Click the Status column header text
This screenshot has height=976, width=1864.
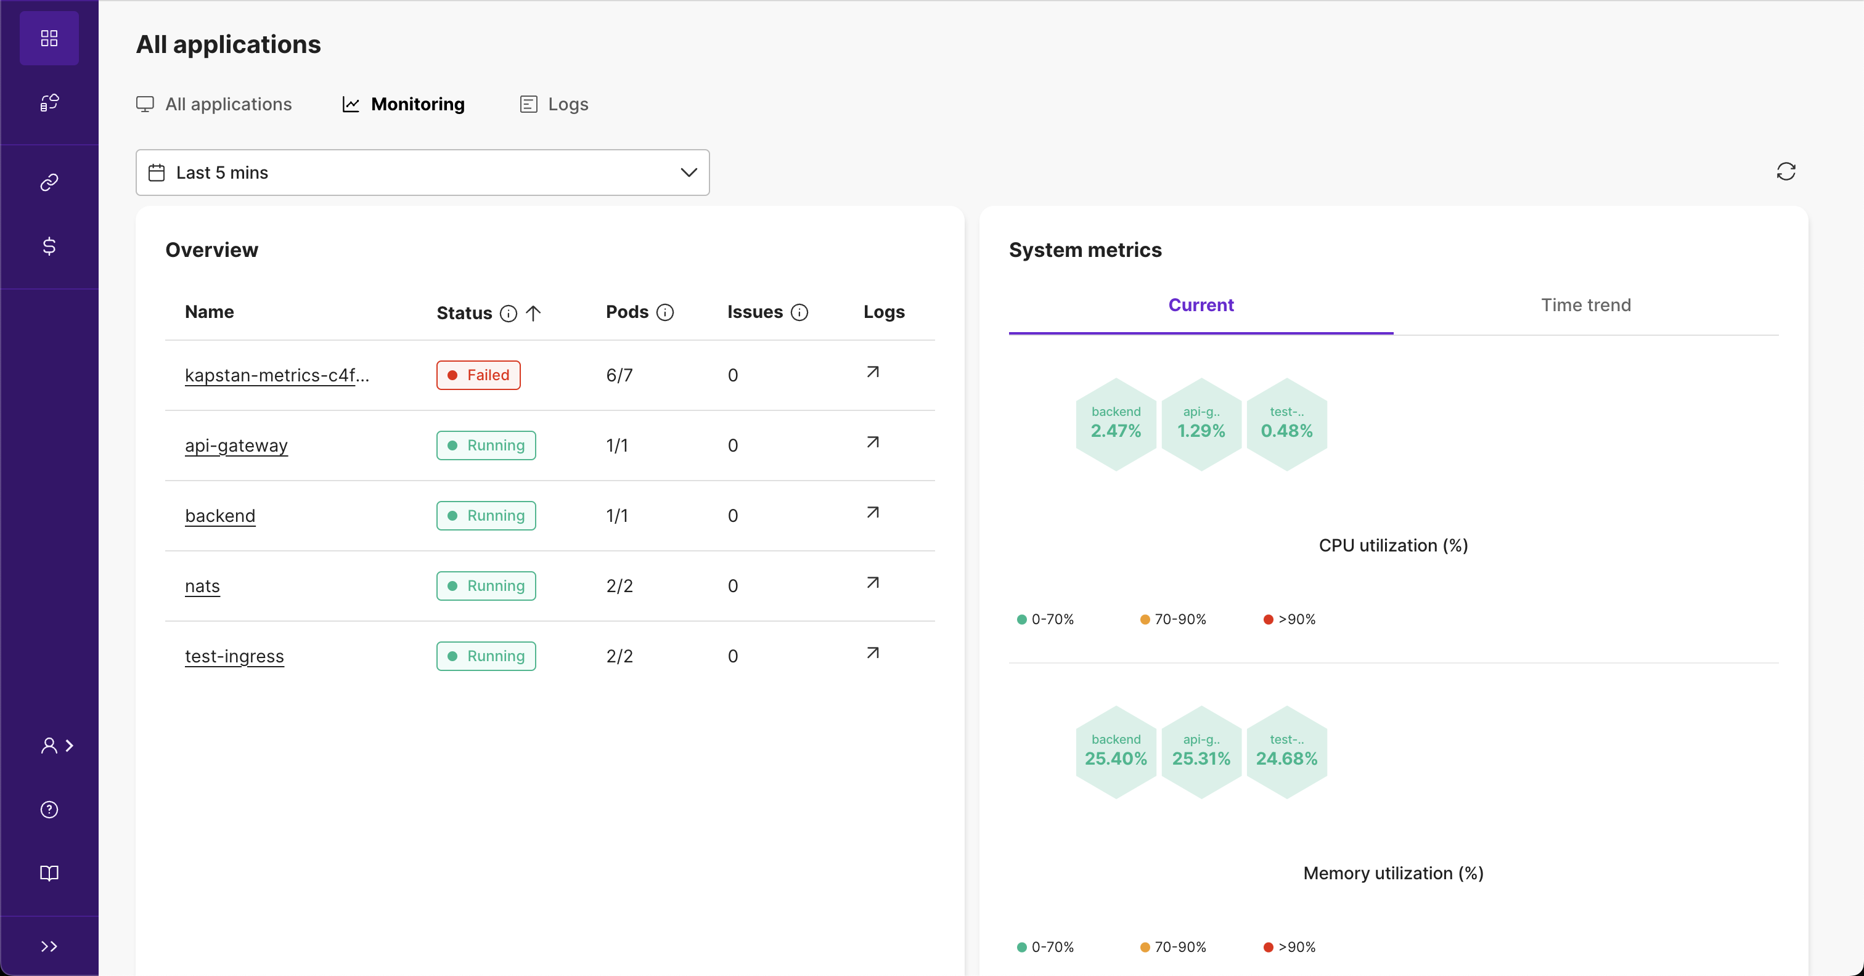point(464,313)
